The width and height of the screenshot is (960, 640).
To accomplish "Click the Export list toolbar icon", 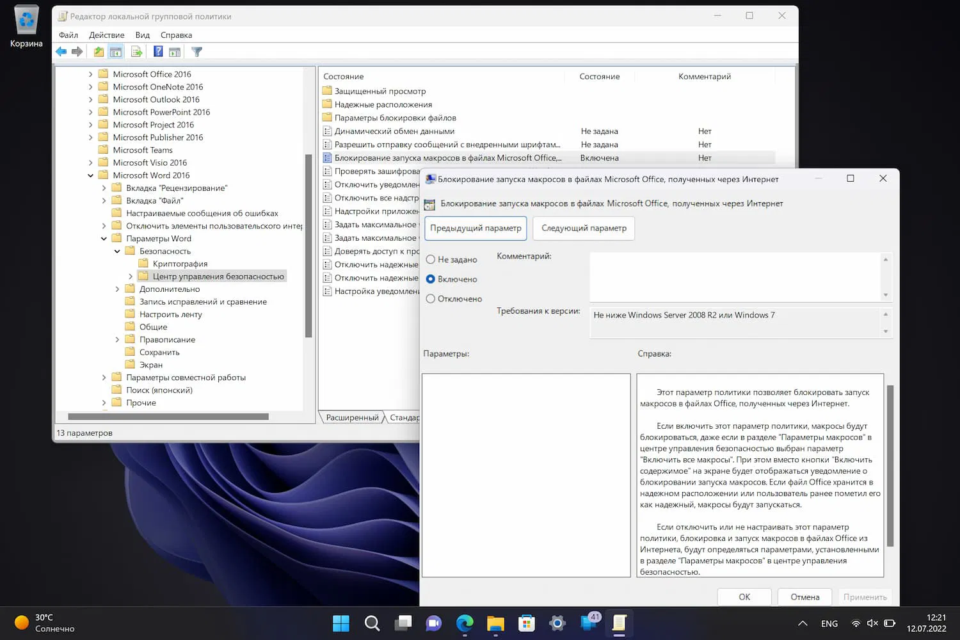I will pos(136,52).
